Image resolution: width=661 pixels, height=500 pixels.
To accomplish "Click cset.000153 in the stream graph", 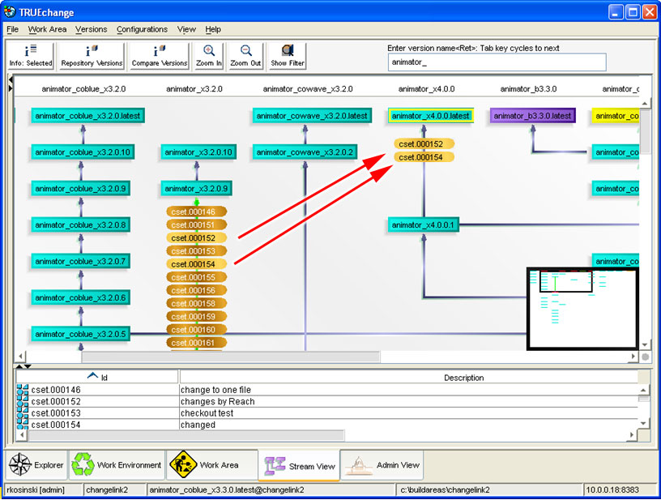I will tap(197, 251).
